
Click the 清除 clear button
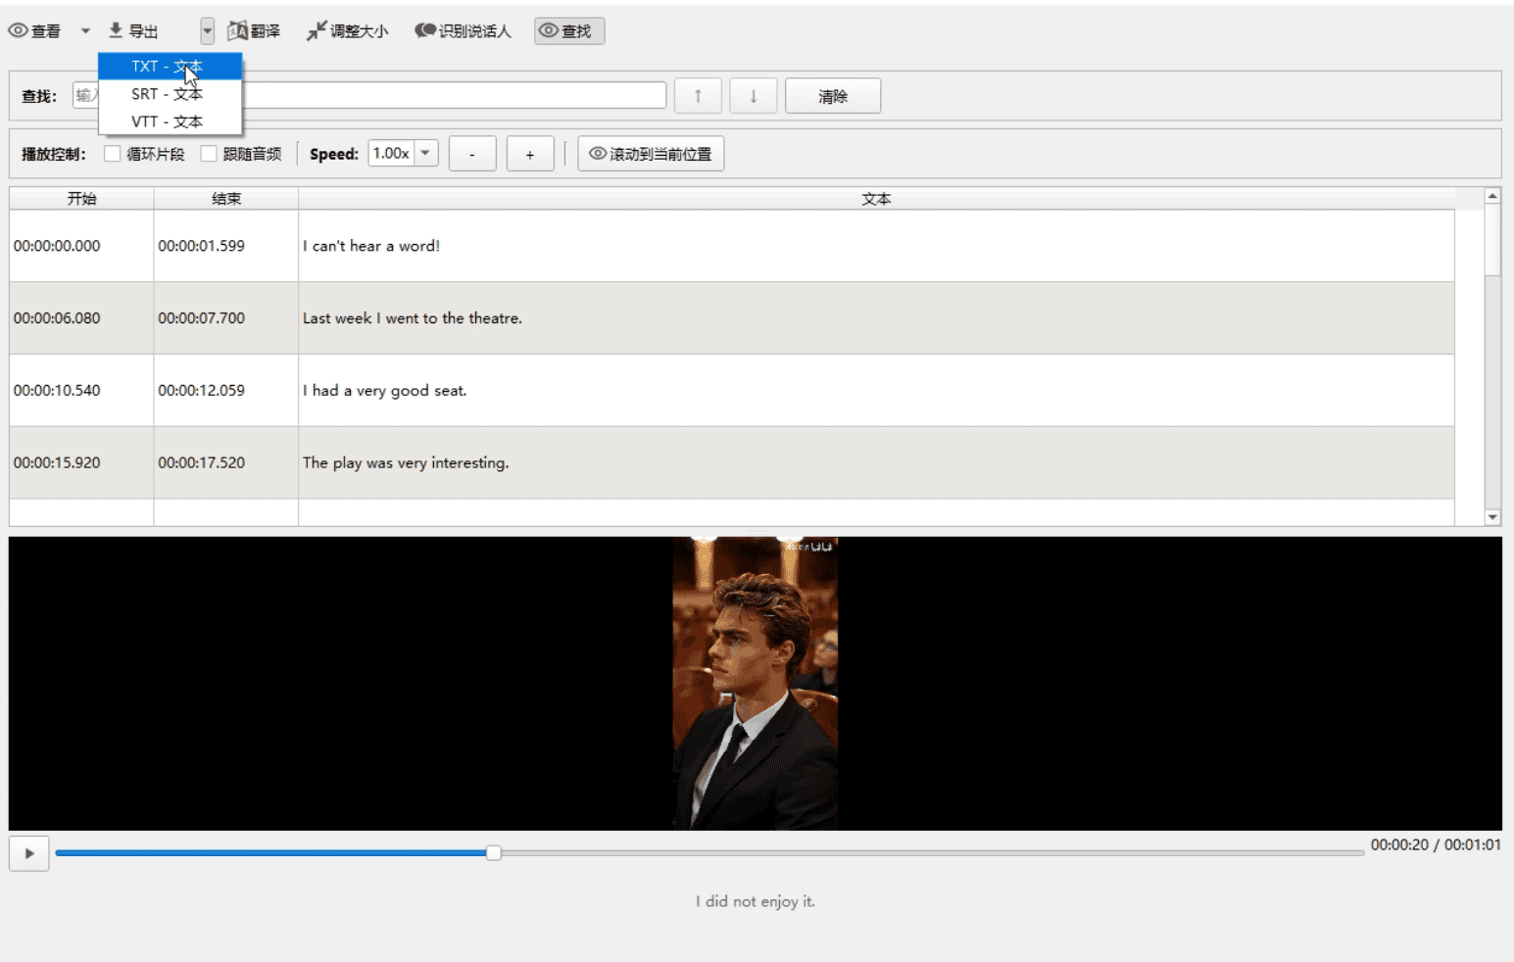(x=833, y=96)
